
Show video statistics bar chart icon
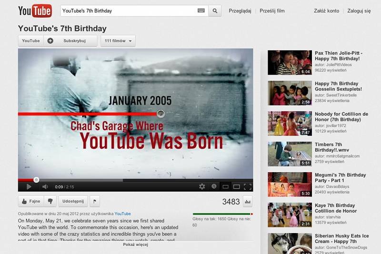[x=248, y=201]
